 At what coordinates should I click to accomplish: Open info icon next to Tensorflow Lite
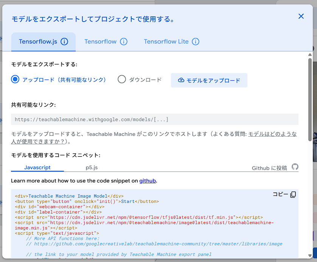196,42
